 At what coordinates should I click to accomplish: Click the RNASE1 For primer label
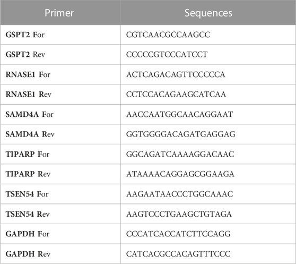[x=28, y=74]
